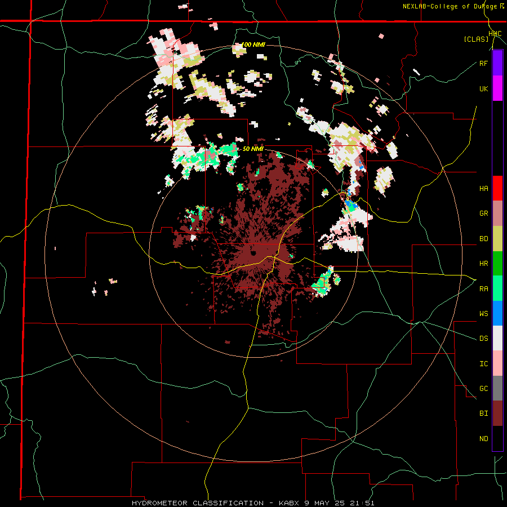Click the RA bright green legend swatch
This screenshot has width=507, height=507.
coord(497,288)
